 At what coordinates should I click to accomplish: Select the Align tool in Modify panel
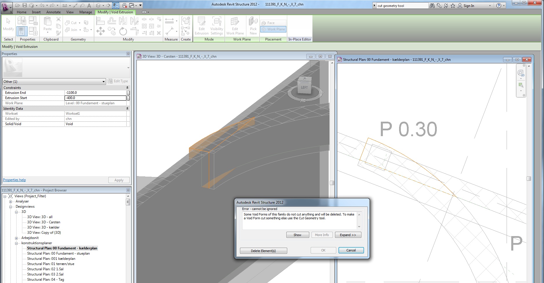coord(100,21)
